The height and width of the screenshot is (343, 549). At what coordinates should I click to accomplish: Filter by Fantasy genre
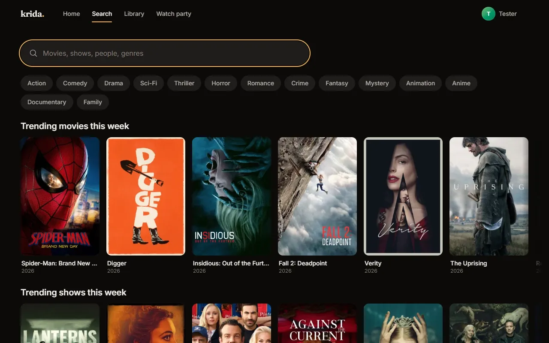click(x=337, y=83)
